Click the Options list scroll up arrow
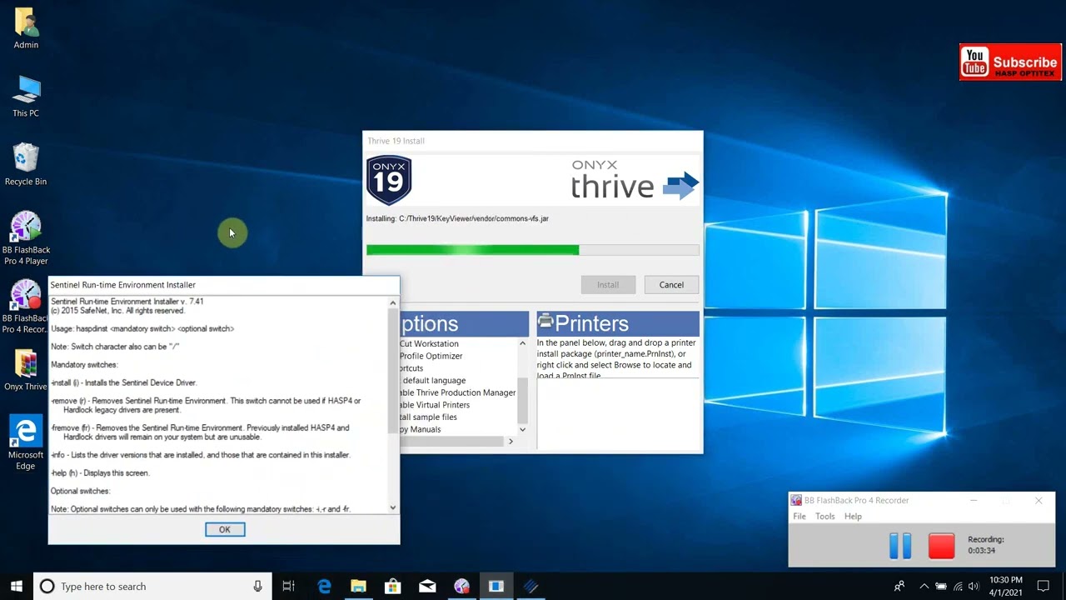The height and width of the screenshot is (600, 1066). tap(523, 343)
